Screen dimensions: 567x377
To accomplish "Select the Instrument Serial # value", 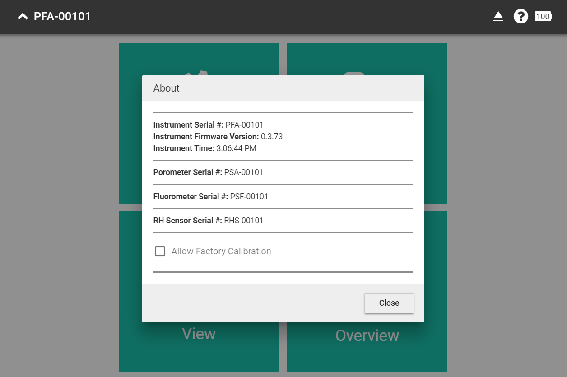I will [244, 125].
